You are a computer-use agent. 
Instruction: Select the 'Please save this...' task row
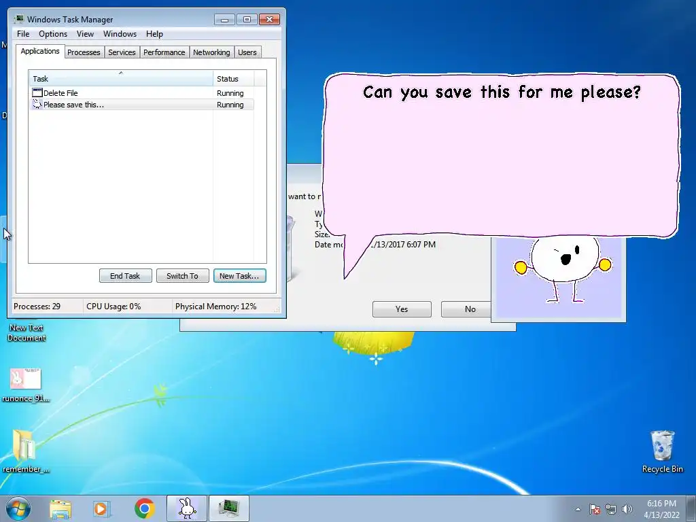pos(141,105)
